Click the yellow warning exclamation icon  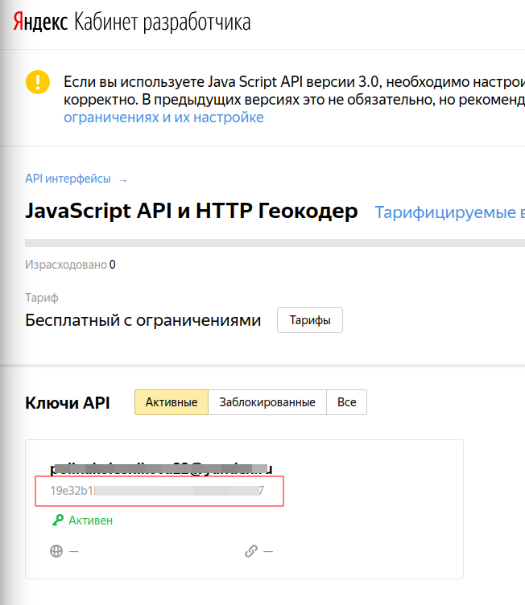tap(37, 83)
